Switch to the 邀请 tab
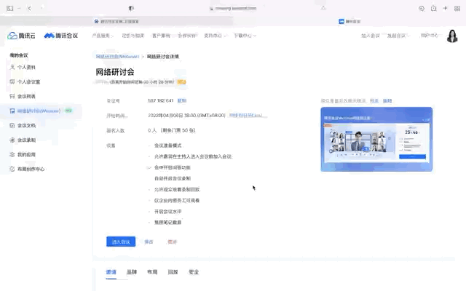This screenshot has height=291, width=466. (x=111, y=272)
